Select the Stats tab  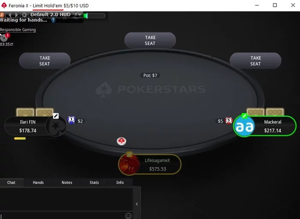coord(94,183)
